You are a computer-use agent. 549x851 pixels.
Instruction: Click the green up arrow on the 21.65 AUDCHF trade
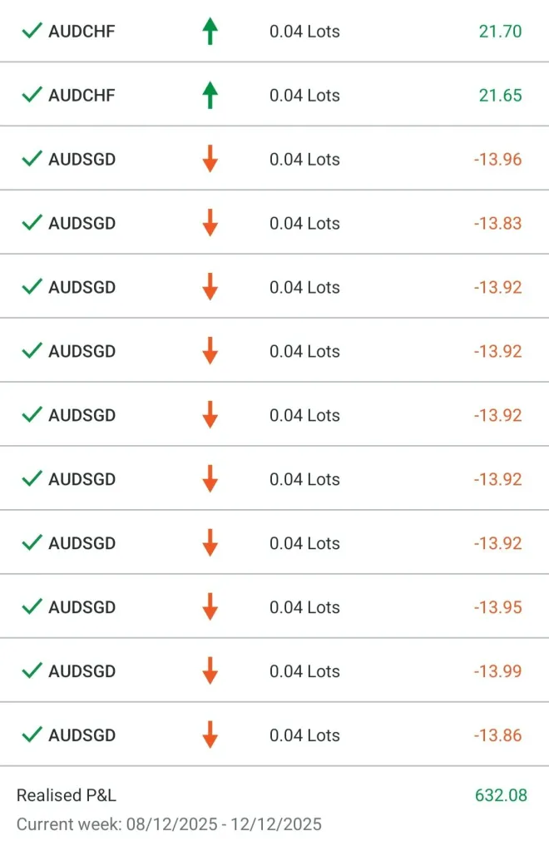(x=210, y=96)
